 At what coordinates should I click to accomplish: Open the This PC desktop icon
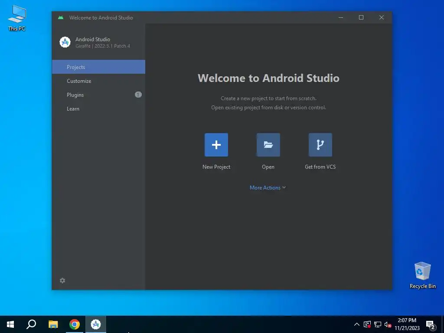tap(17, 18)
